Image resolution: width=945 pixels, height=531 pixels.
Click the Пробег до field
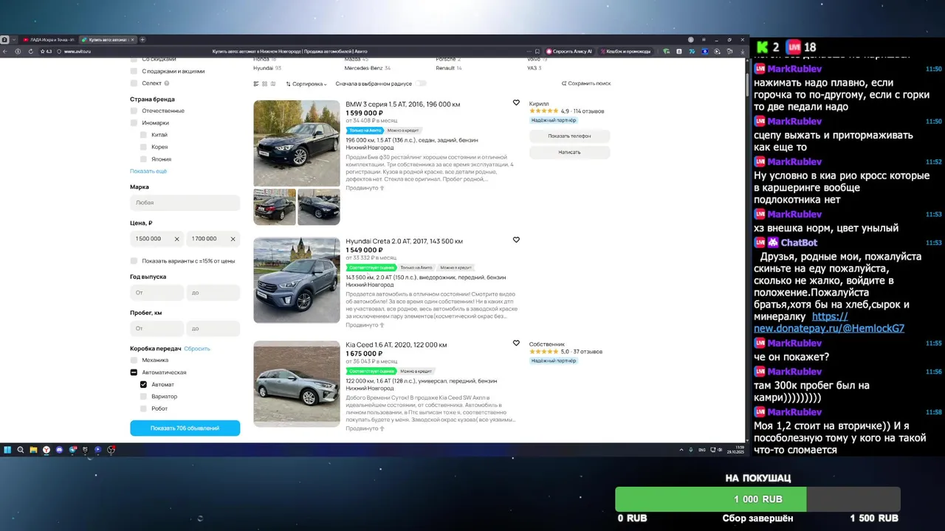point(213,329)
